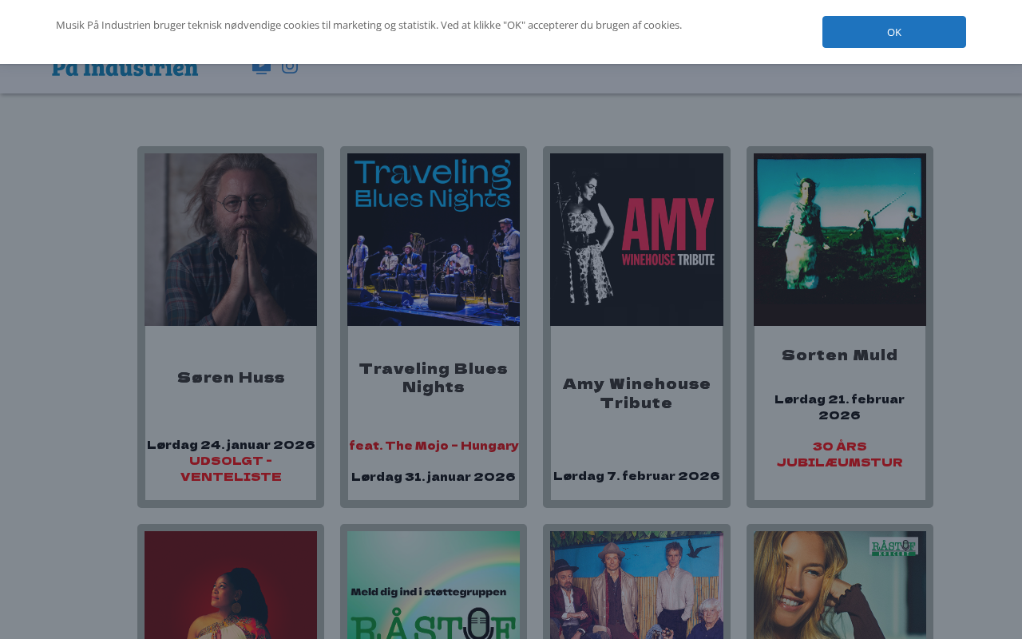
Task: Select the Amy Winehouse Tribute title
Action: (636, 393)
